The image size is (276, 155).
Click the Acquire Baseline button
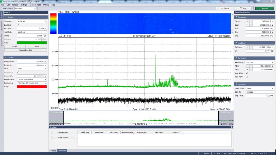pyautogui.click(x=25, y=50)
